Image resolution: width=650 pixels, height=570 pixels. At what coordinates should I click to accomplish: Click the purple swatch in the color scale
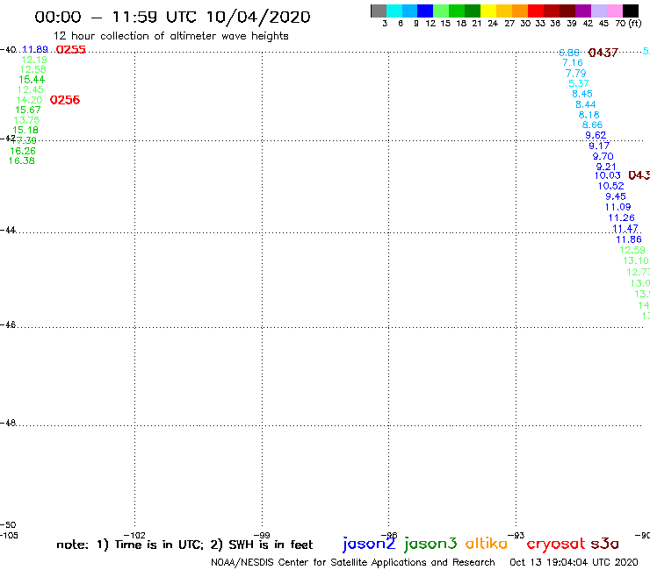[583, 11]
